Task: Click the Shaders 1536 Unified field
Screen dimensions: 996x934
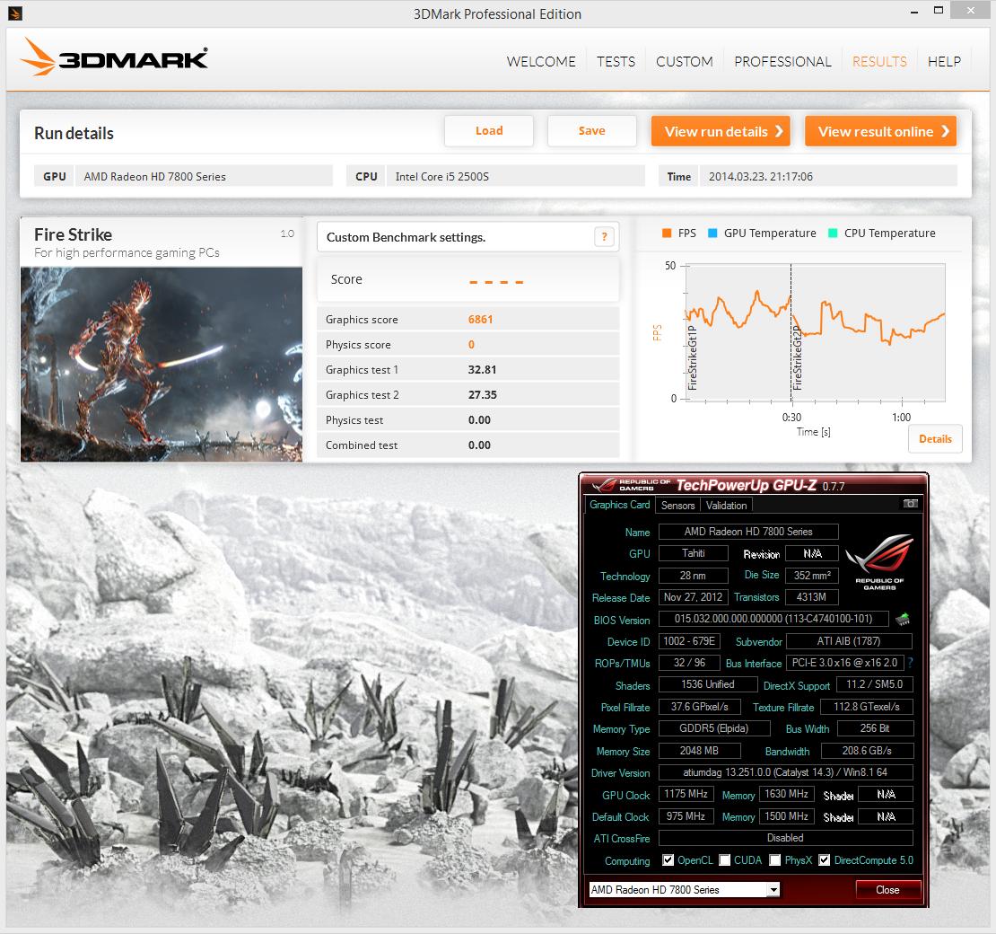Action: (x=708, y=684)
